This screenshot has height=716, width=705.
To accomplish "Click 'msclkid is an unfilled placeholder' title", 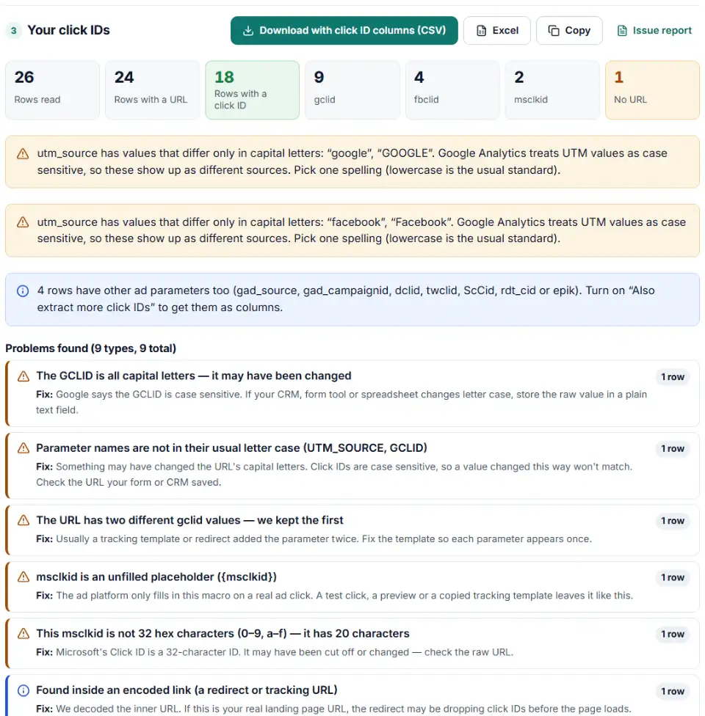I will tap(156, 577).
